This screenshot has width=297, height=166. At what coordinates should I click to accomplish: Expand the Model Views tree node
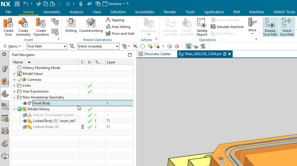(14, 74)
